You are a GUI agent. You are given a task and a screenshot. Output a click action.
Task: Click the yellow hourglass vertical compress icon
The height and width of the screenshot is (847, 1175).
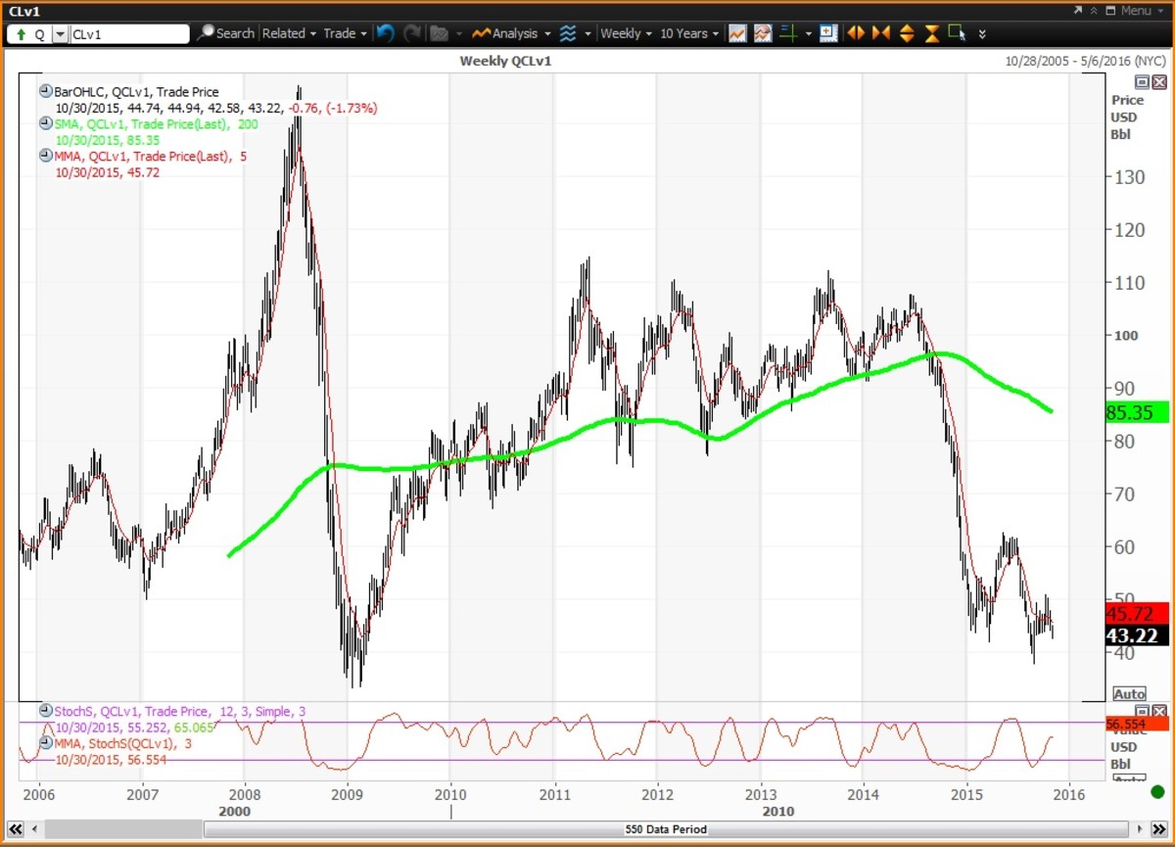(x=932, y=33)
